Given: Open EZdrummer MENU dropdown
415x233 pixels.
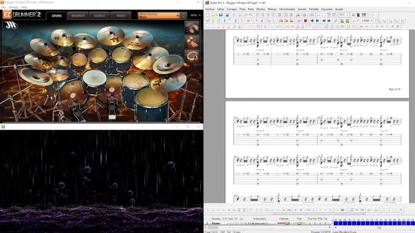Looking at the screenshot, I should pos(195,16).
